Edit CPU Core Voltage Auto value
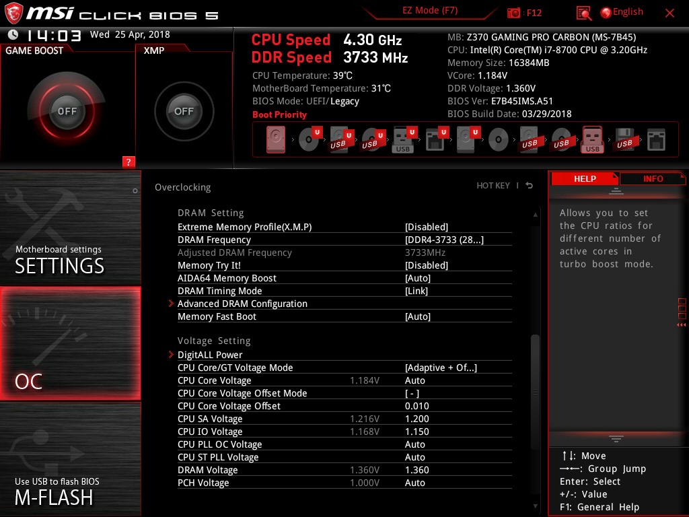Image resolution: width=689 pixels, height=517 pixels. (x=414, y=380)
